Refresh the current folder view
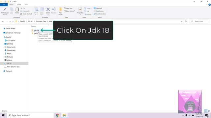 tap(186, 21)
